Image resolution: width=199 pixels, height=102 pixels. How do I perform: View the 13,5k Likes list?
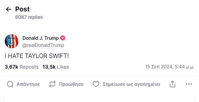56,67
